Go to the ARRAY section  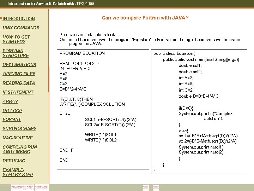[x=10, y=102]
